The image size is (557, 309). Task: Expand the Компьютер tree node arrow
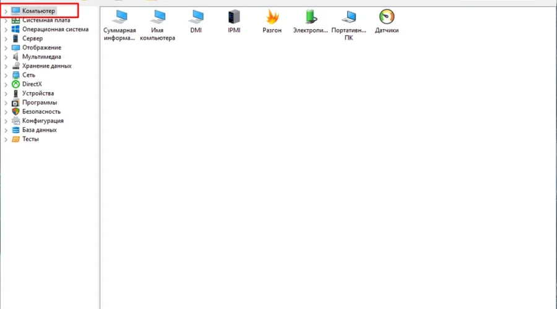pyautogui.click(x=6, y=11)
